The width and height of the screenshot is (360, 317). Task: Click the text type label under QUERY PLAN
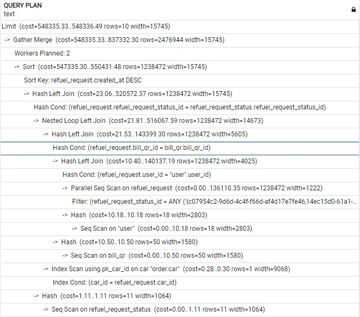tap(9, 14)
